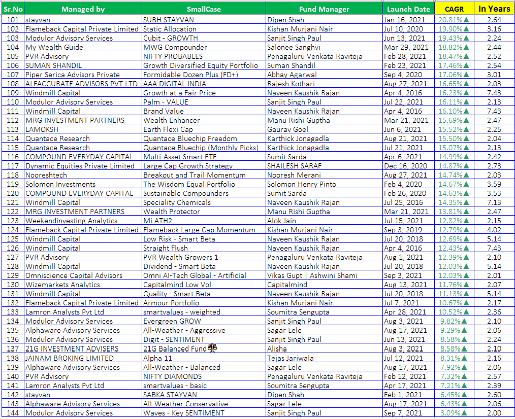Viewport: 515px width, 419px height.
Task: Select the 'Armour Portfolio' cell
Action: coord(204,303)
